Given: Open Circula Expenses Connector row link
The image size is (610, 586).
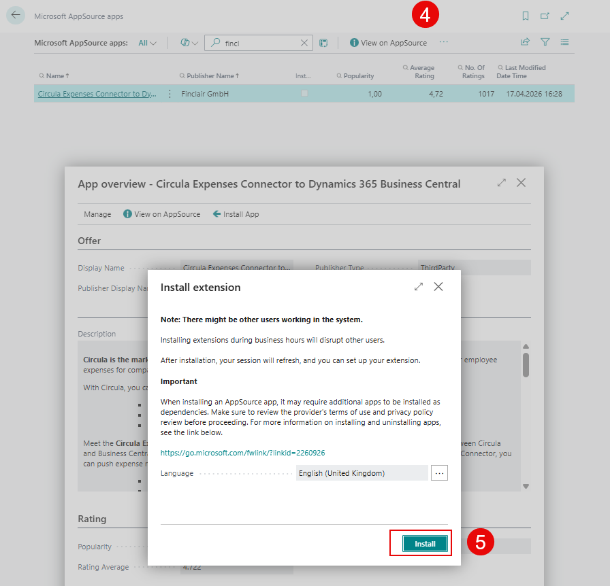Looking at the screenshot, I should click(97, 94).
